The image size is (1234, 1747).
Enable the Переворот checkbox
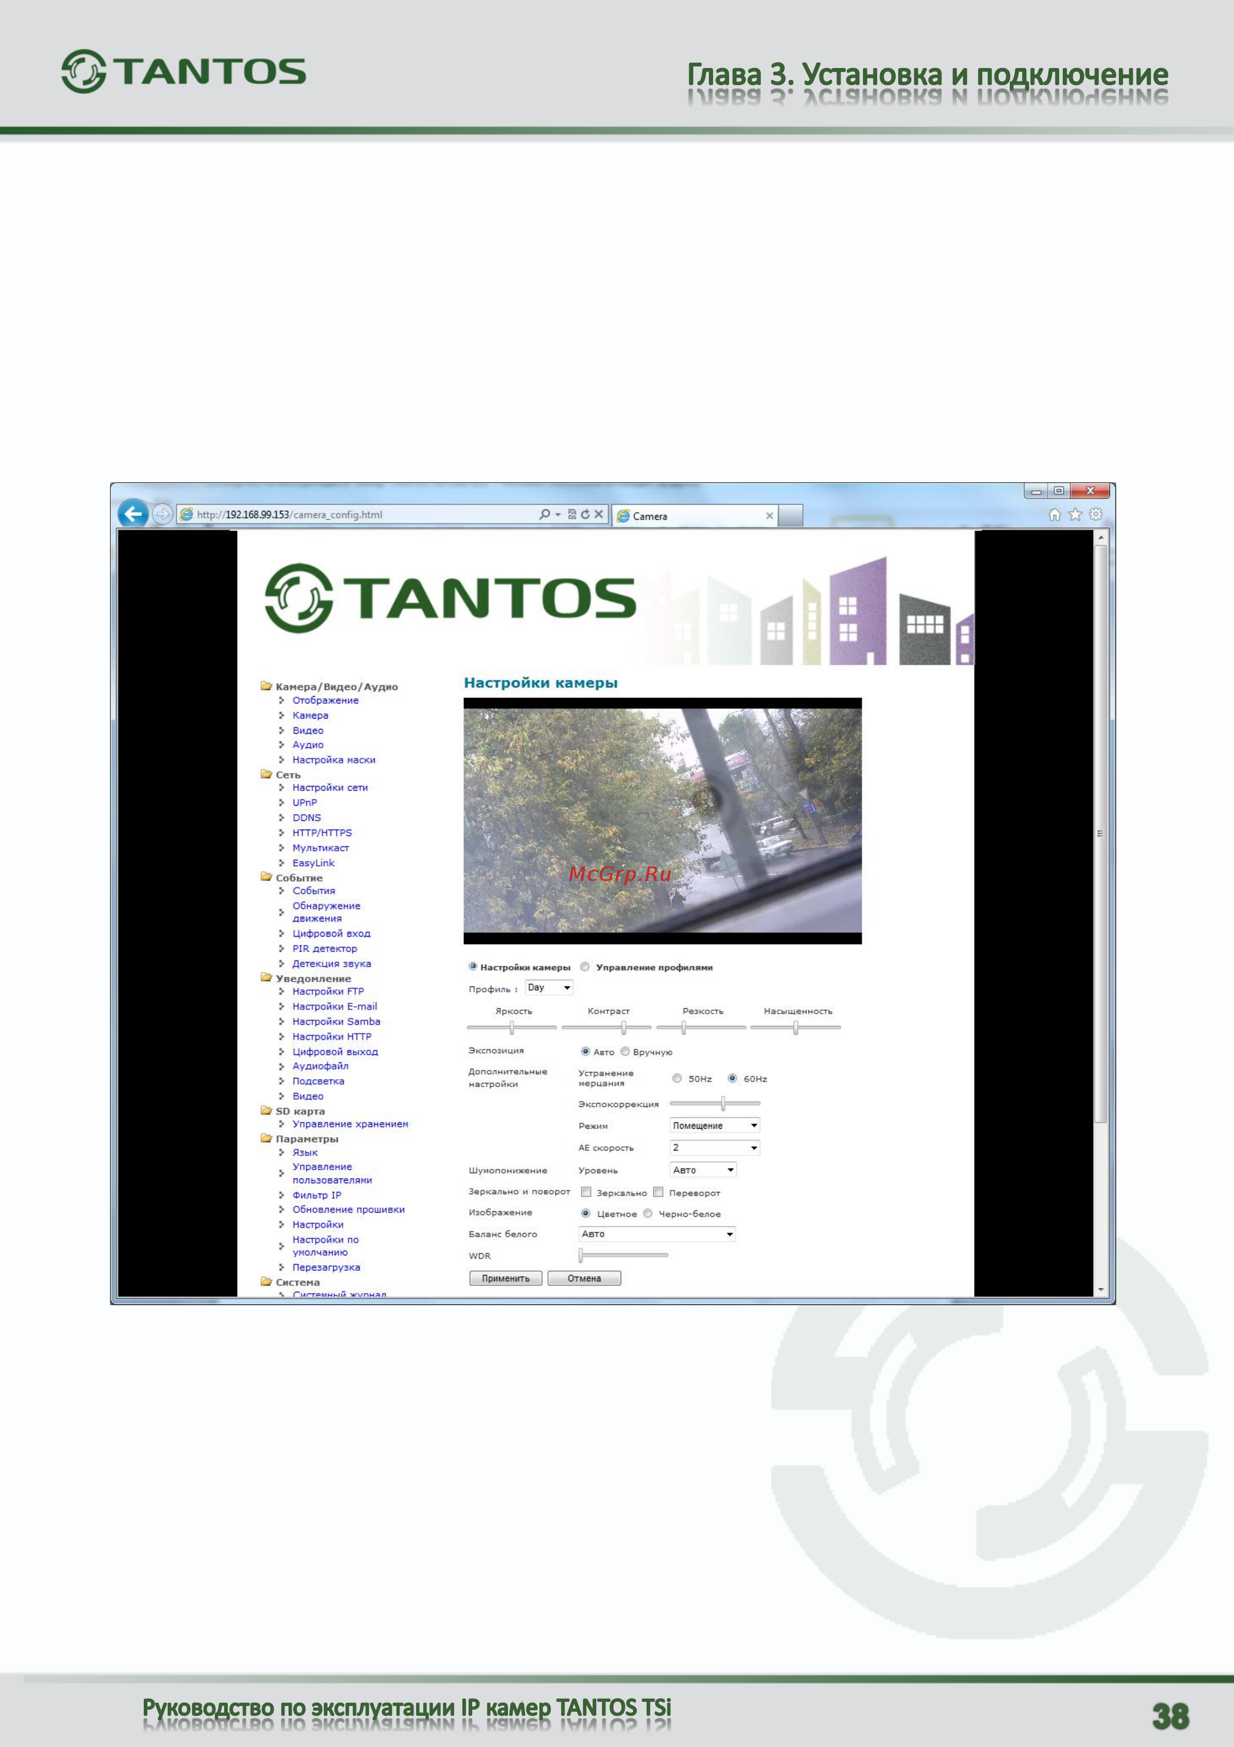(659, 1193)
